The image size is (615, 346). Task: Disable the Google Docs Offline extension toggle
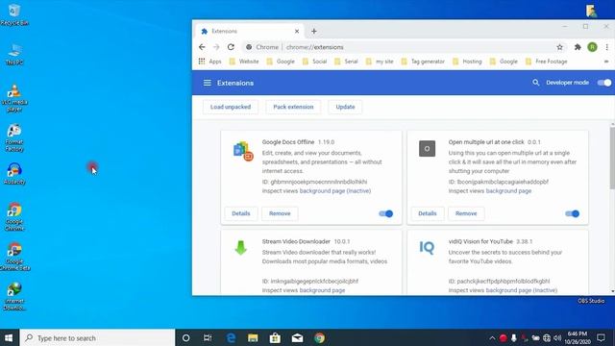[385, 213]
